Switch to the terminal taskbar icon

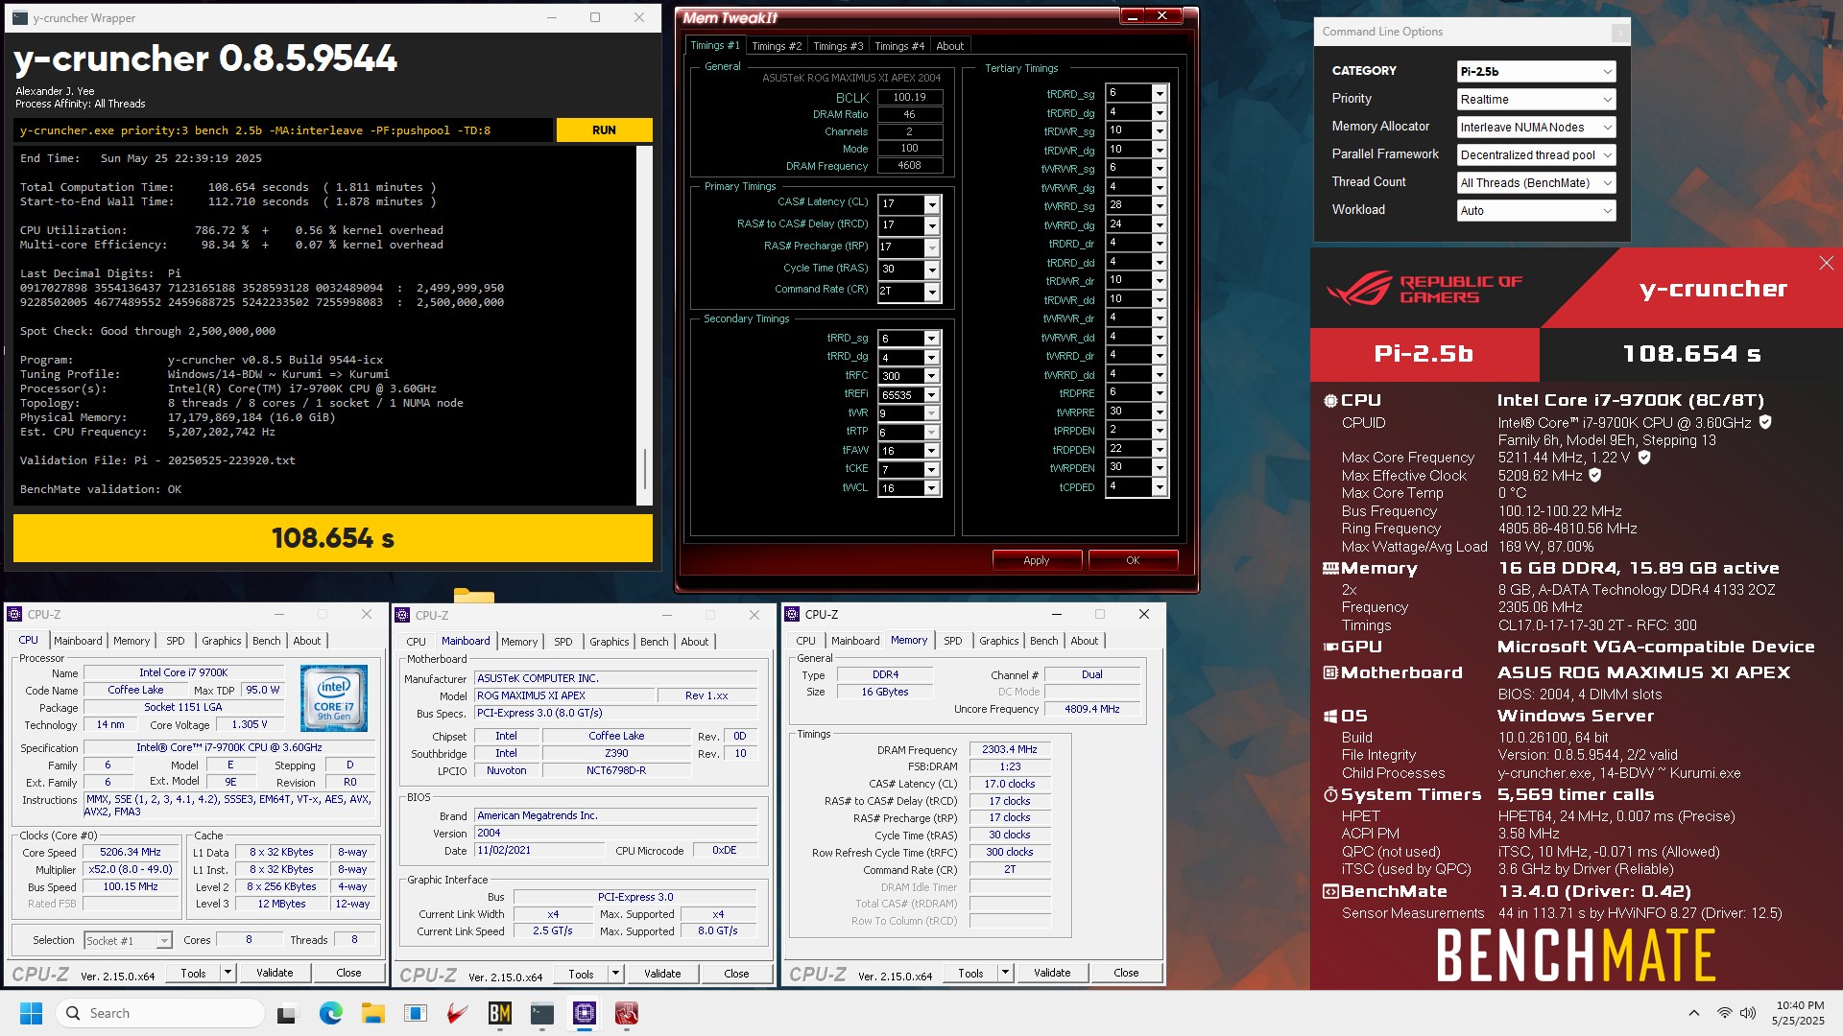(x=542, y=1013)
